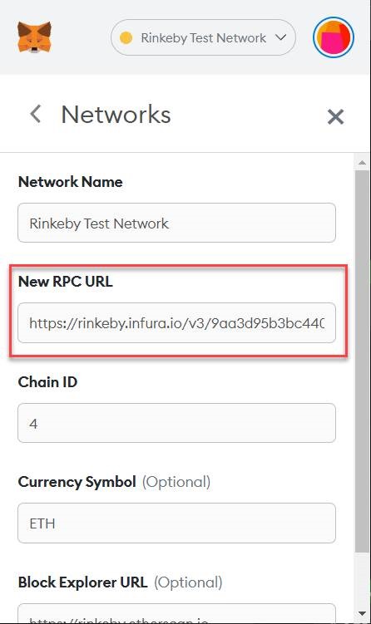
Task: Open the Rinkeby Test Network selector
Action: [x=203, y=38]
